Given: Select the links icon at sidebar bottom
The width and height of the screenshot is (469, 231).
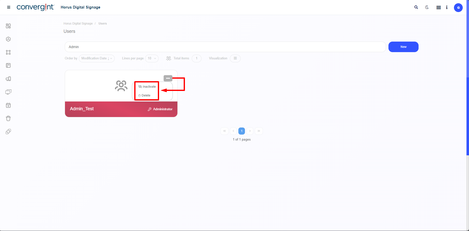Looking at the screenshot, I should 8,131.
